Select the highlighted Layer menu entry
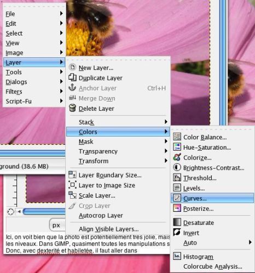This screenshot has width=255, height=273. pyautogui.click(x=34, y=62)
